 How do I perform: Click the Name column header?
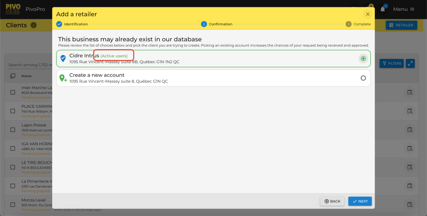pos(26,76)
